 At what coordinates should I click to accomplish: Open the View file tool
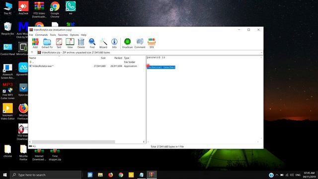70,43
